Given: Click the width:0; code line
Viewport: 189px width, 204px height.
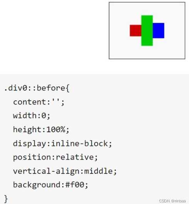Looking at the screenshot, I should 32,116.
